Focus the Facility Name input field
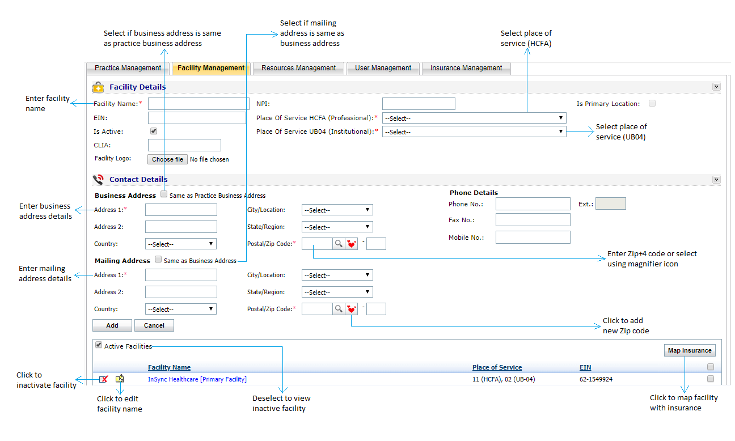Image resolution: width=735 pixels, height=441 pixels. coord(198,104)
